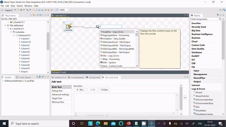Switch to the Job(test 0.1) tab

pos(59,78)
